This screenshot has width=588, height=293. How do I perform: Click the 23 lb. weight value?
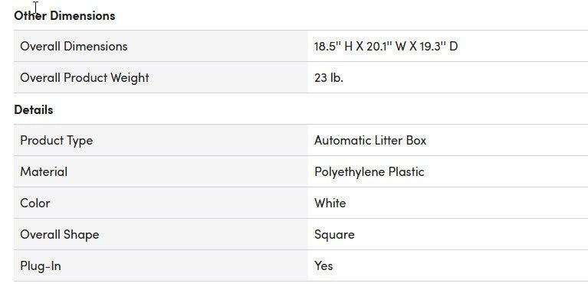tap(329, 77)
